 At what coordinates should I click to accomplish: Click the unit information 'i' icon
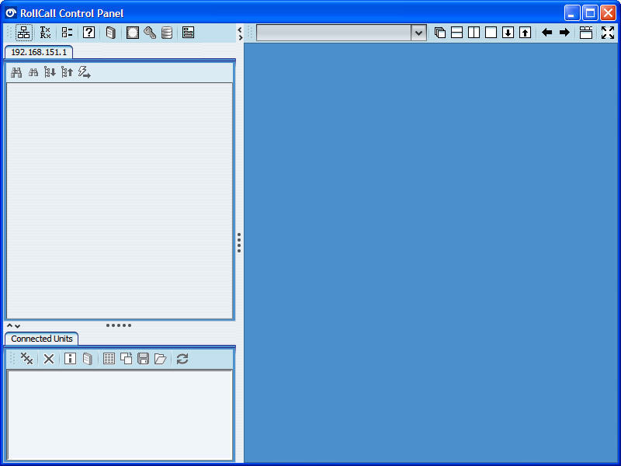[x=70, y=359]
